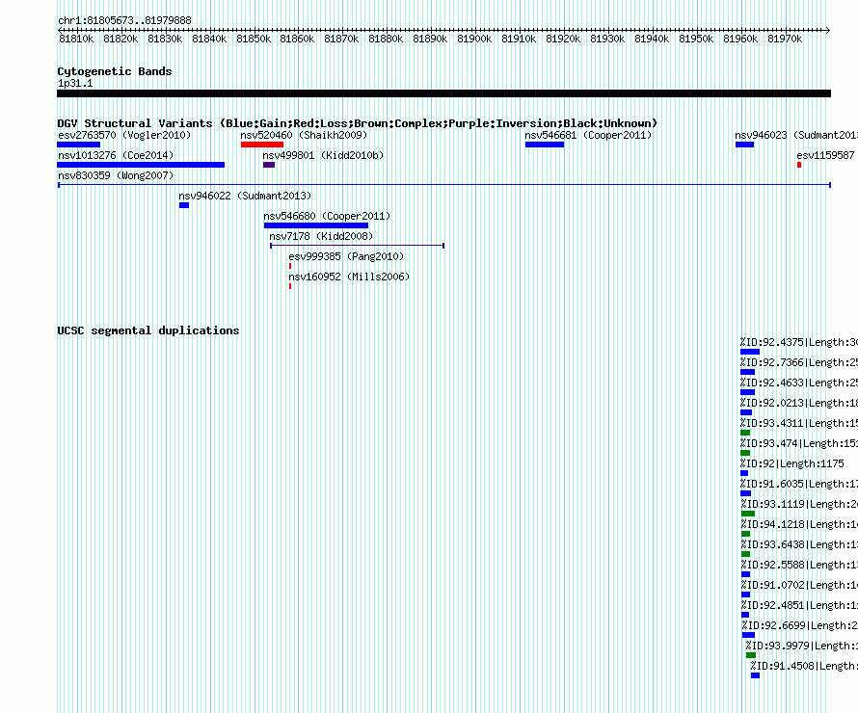Select the 81950k ruler tick label
Screen dimensions: 858x713
[696, 39]
